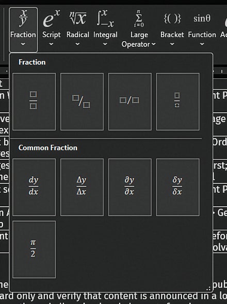Expand the Large Operator dropdown arrow
Viewport: 227px width, 304px height.
coord(154,44)
